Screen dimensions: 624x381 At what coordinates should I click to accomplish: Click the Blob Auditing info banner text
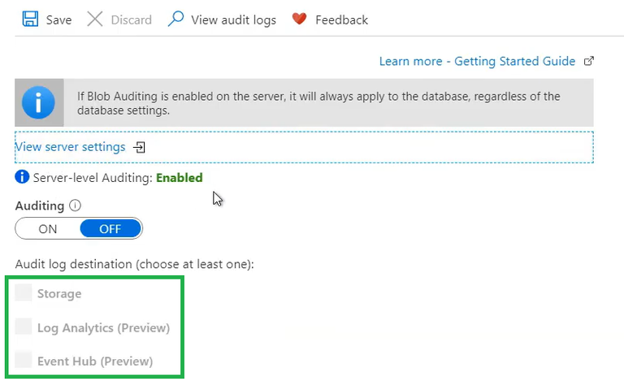318,103
